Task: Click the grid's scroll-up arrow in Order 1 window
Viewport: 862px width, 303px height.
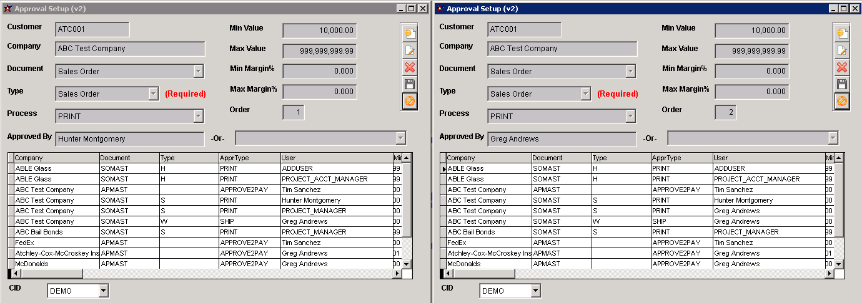Action: point(406,158)
